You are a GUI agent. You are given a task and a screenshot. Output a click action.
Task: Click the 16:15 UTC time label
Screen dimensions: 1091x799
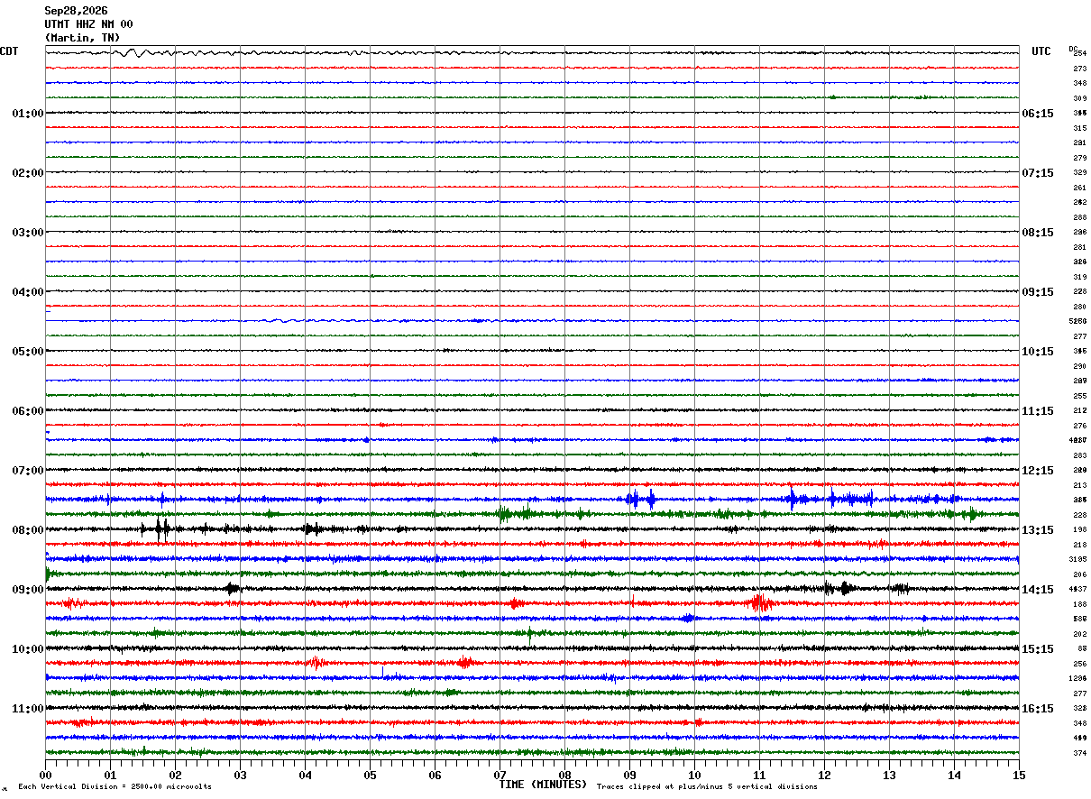1038,709
